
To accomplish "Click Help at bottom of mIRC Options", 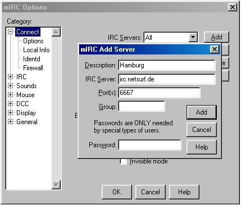I will pos(184,192).
